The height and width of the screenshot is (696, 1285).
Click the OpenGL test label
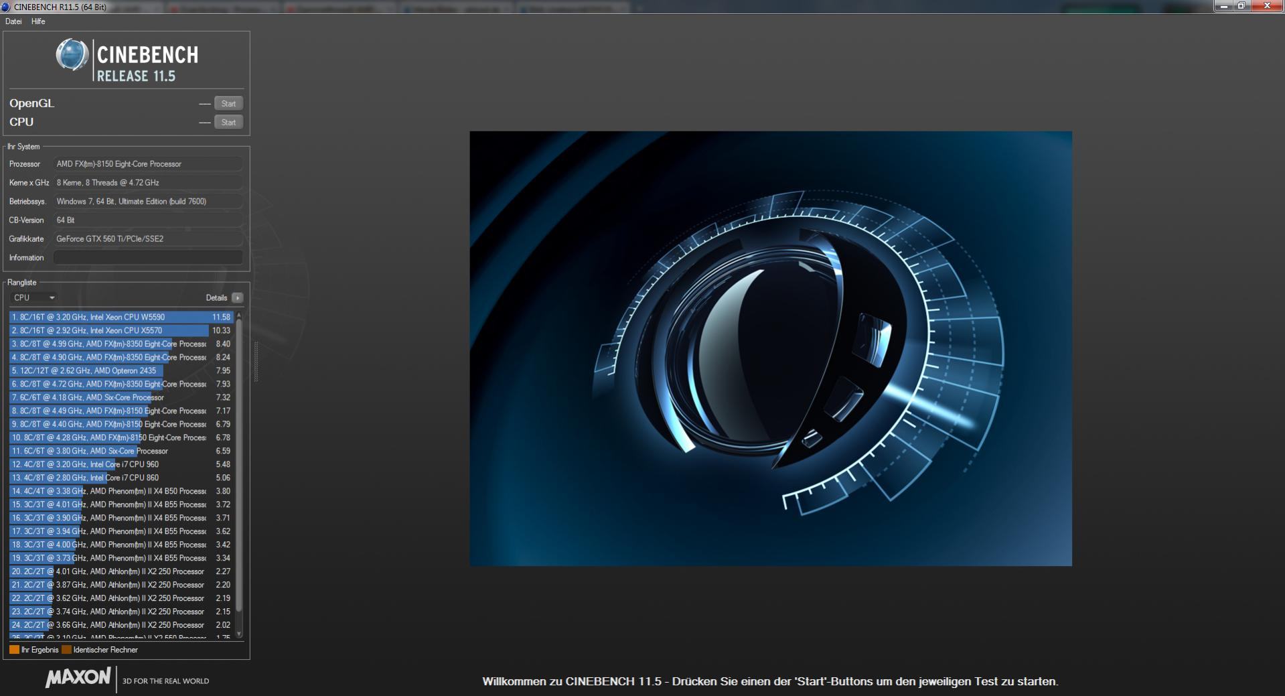click(x=31, y=103)
